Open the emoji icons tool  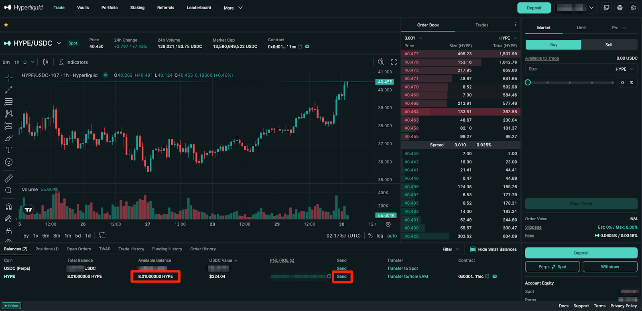[x=8, y=162]
